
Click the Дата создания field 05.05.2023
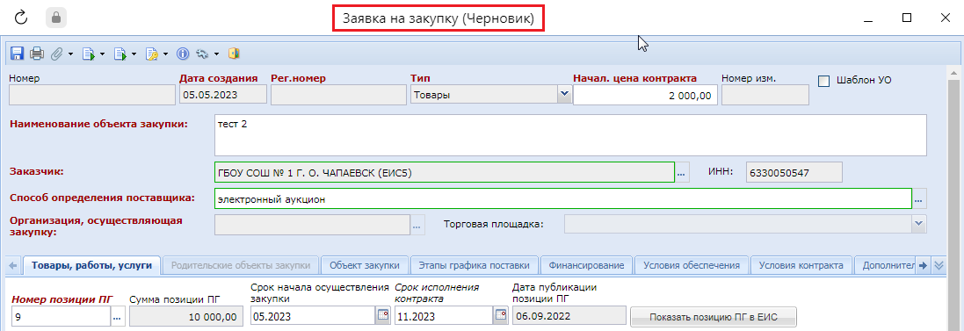tap(222, 95)
